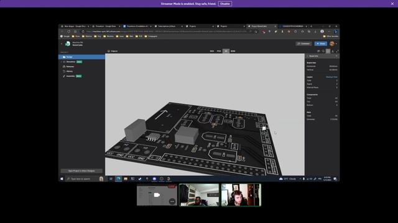The height and width of the screenshot is (223, 398).
Task: Click the Objects label in the viewer toolbar
Action: coord(114,51)
